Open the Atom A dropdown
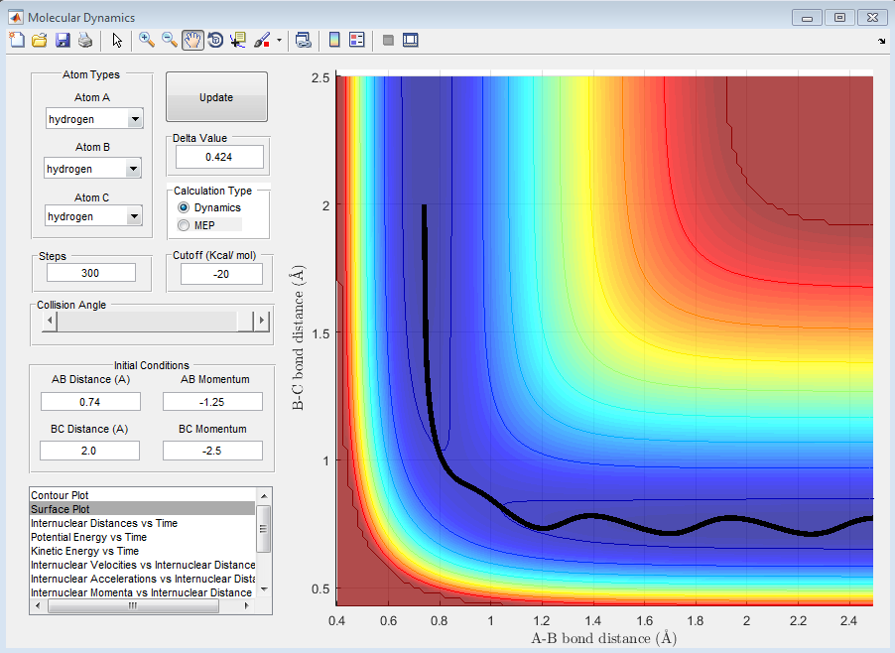This screenshot has width=895, height=653. [x=94, y=119]
